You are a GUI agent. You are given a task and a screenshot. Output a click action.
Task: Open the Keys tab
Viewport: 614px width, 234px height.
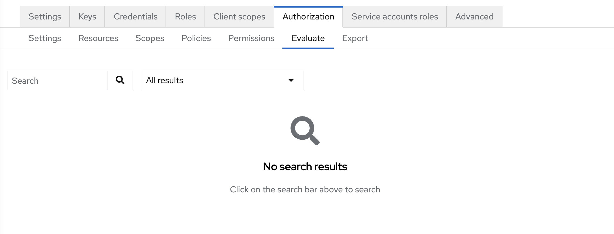coord(87,16)
